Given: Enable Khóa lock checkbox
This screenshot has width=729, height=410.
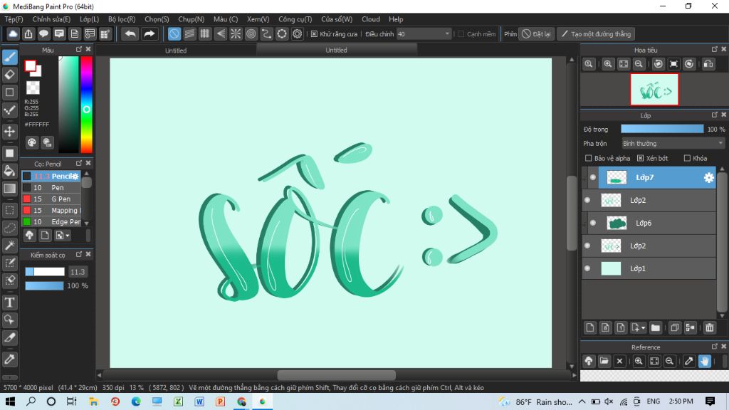Looking at the screenshot, I should [x=687, y=159].
